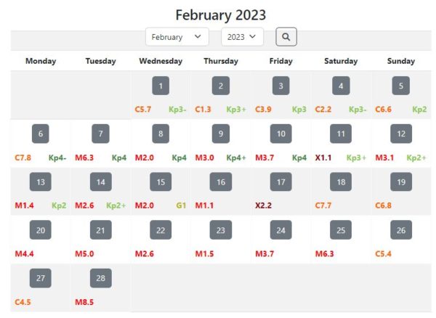The image size is (436, 318).
Task: Click the C5.7 flare on day 1
Action: pos(143,110)
